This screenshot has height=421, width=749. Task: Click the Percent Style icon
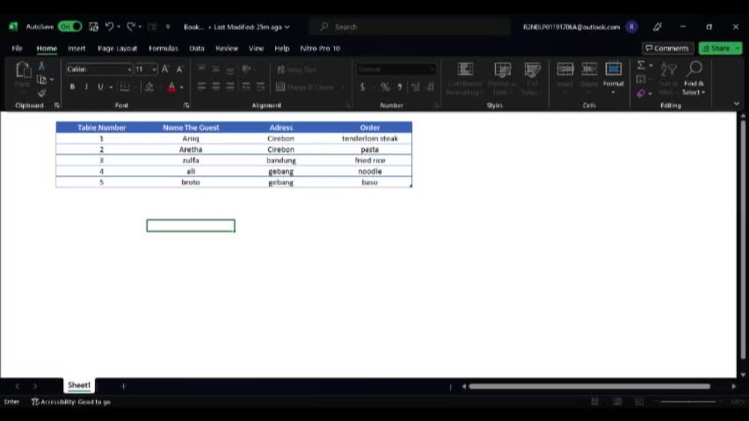click(x=385, y=87)
